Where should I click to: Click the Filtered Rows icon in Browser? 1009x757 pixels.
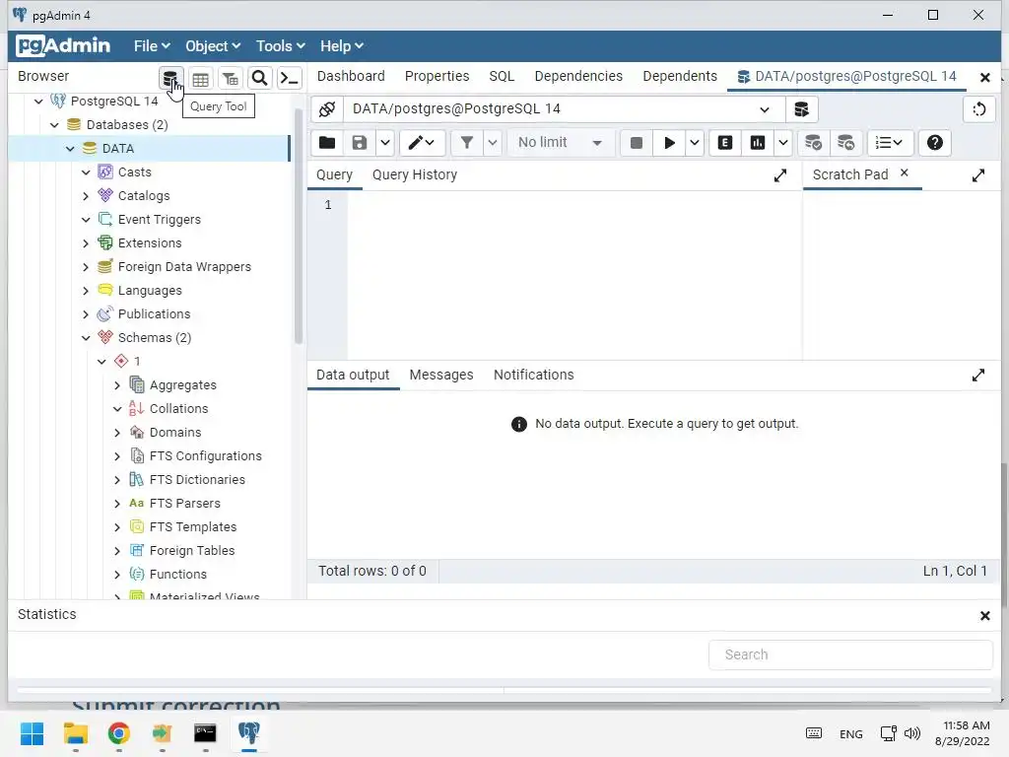tap(231, 79)
